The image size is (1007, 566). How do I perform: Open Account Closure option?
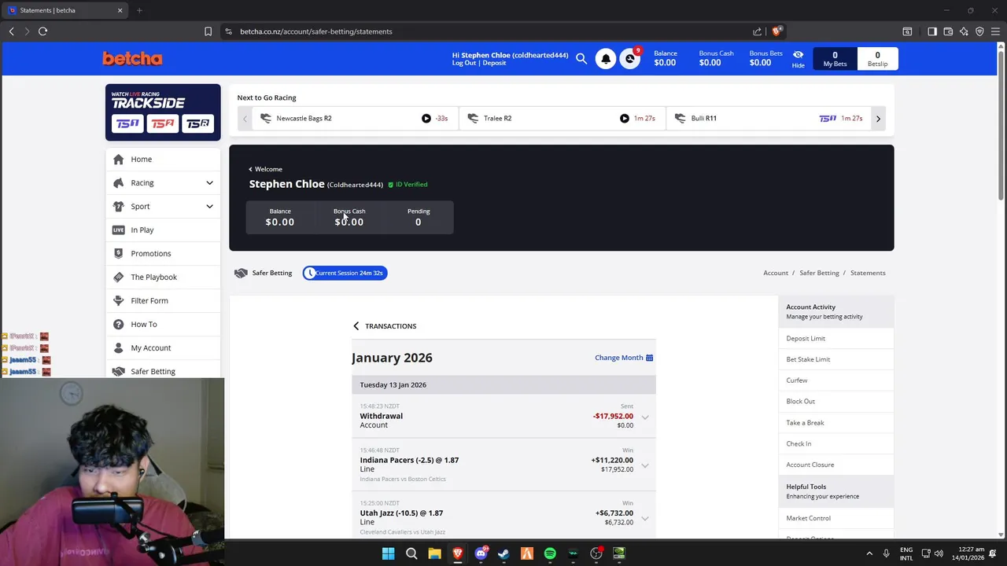(835, 465)
